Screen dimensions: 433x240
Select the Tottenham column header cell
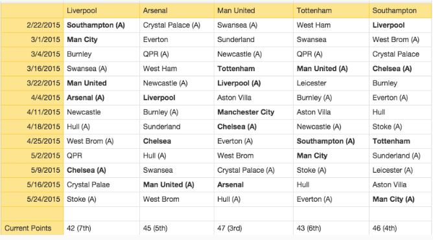[x=331, y=11]
